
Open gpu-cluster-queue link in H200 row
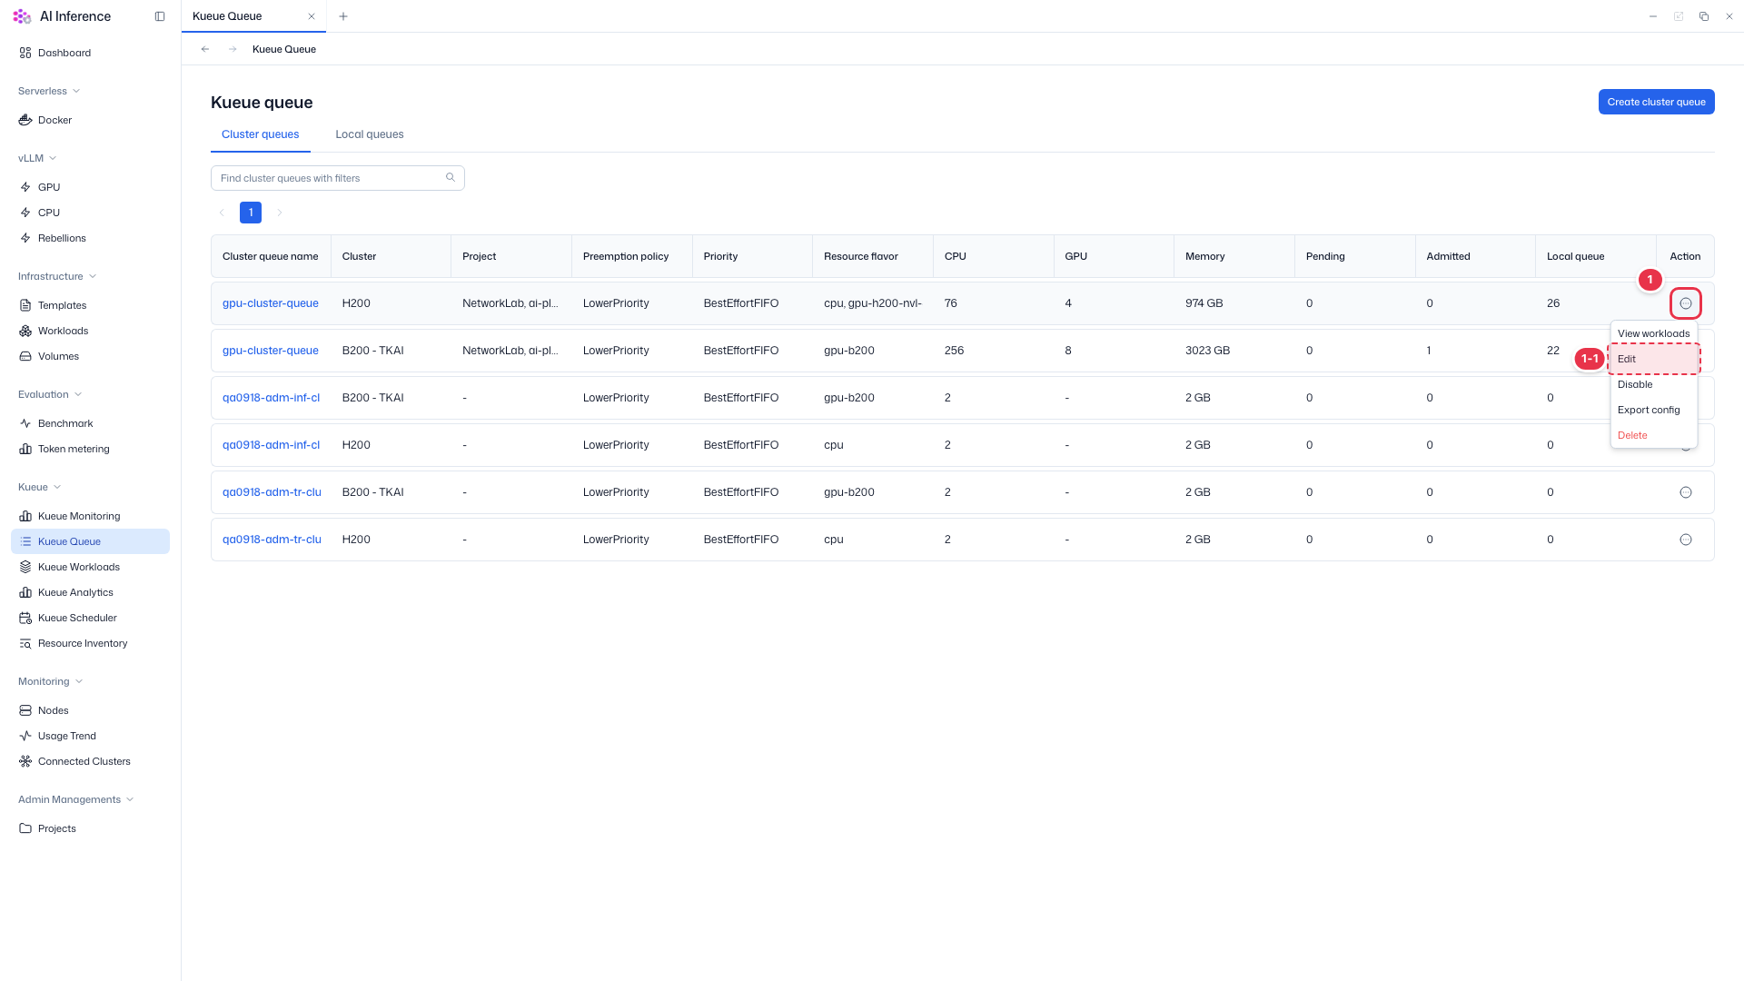(271, 303)
